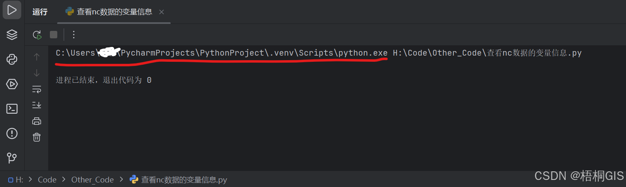Expand the Other_Code breadcrumb
This screenshot has height=187, width=626.
pos(92,180)
